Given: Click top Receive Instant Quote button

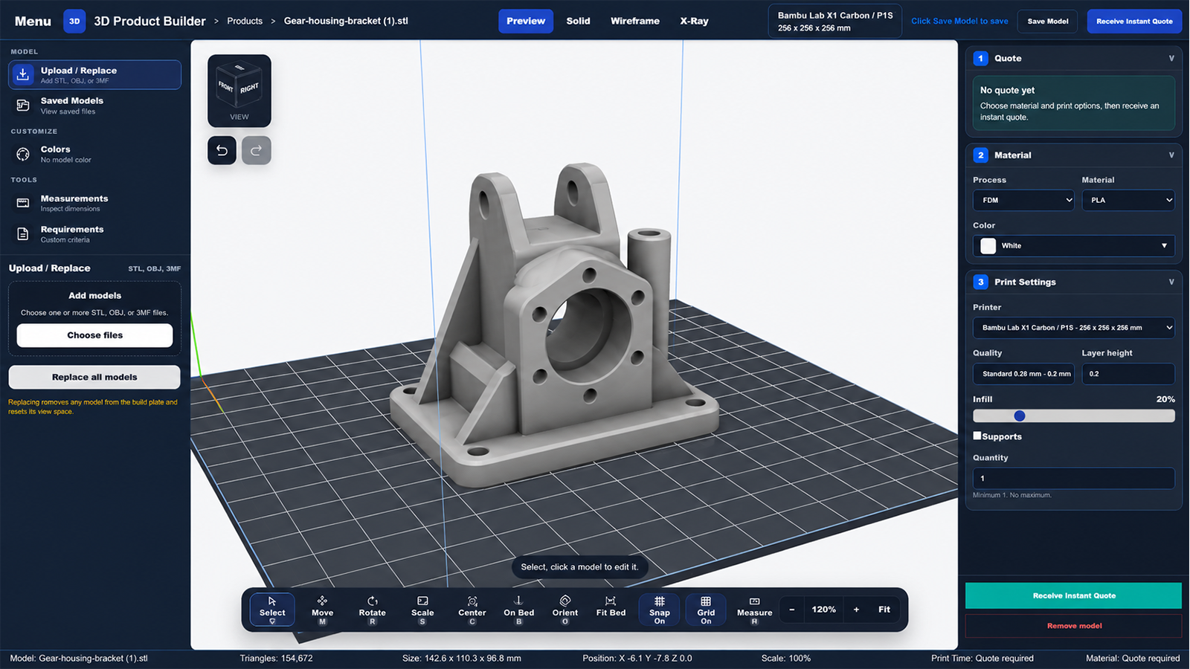Looking at the screenshot, I should pos(1134,21).
